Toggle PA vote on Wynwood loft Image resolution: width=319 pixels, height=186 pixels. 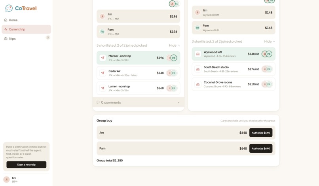(269, 54)
